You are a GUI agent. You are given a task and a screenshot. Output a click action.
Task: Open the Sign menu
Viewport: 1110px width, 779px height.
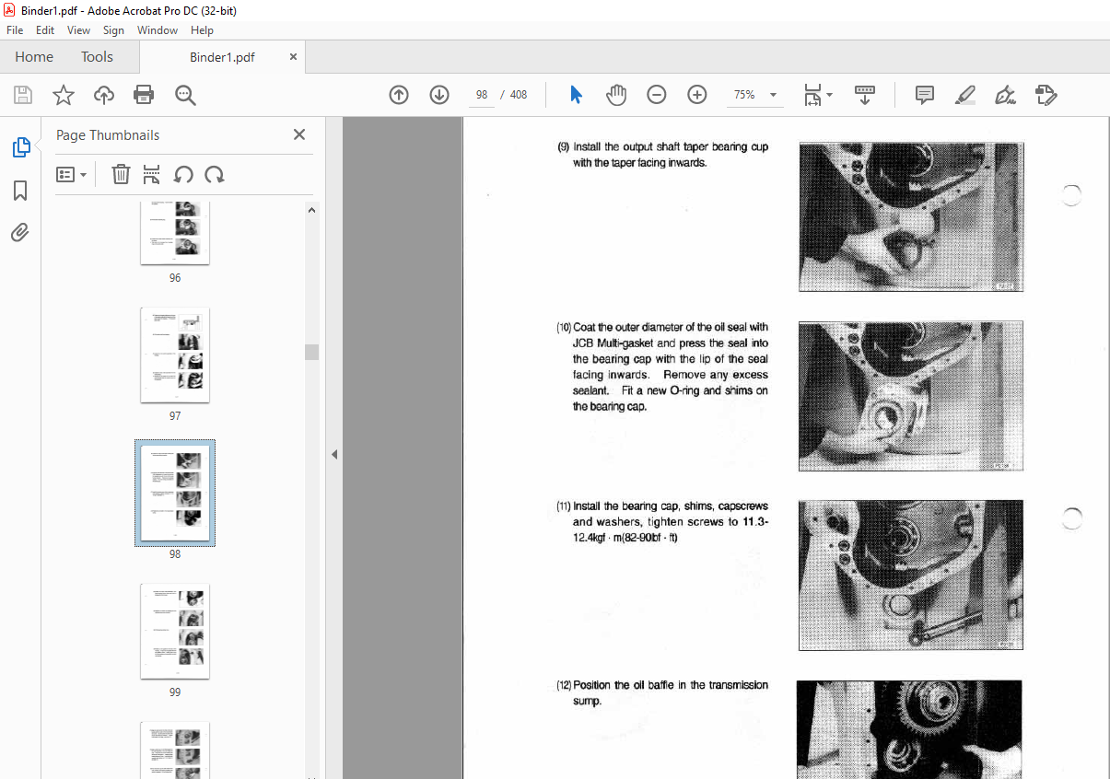point(113,30)
